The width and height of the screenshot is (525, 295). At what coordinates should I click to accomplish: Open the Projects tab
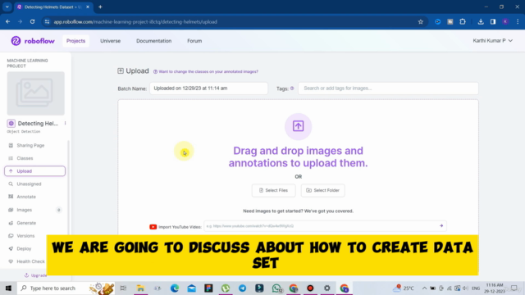75,41
